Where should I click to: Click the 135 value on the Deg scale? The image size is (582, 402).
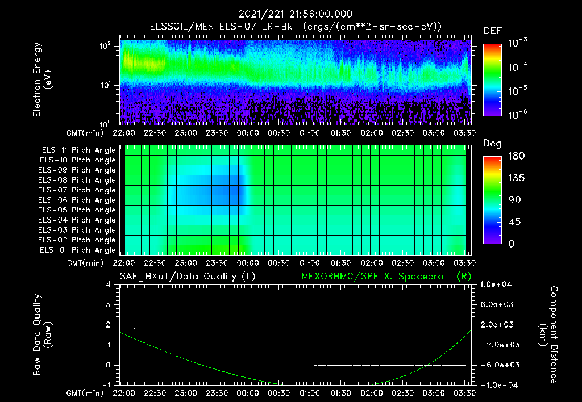(517, 178)
